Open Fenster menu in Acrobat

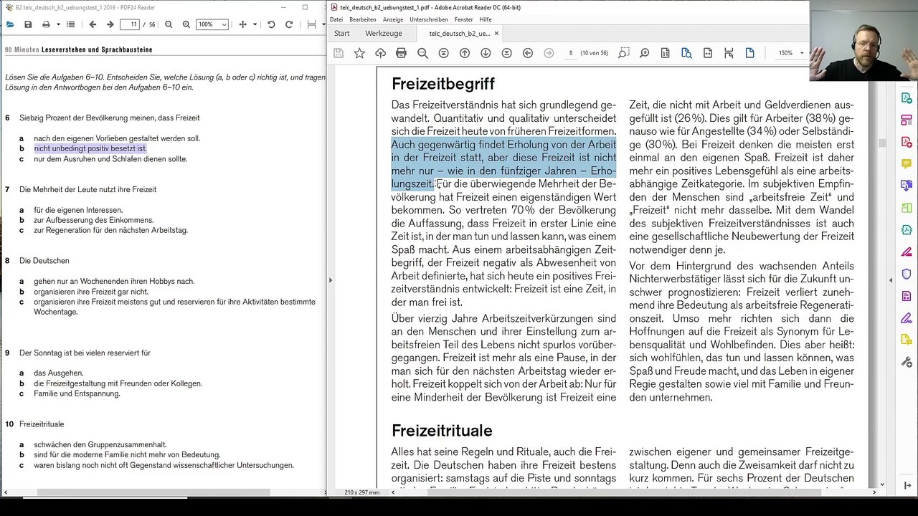pos(463,19)
